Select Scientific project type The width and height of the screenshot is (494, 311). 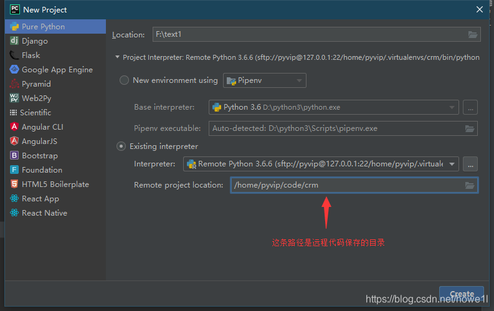coord(55,112)
